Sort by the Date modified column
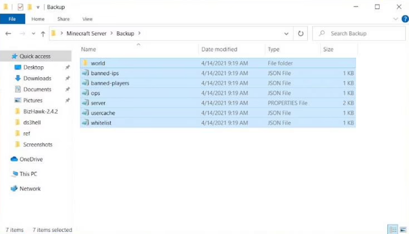Image resolution: width=409 pixels, height=234 pixels. 219,49
